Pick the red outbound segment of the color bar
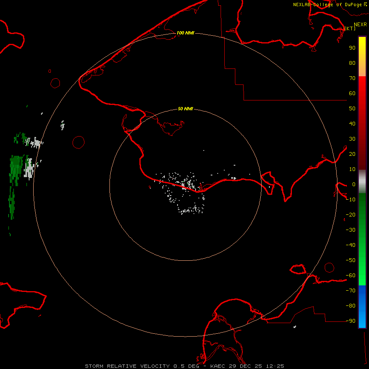The image size is (369, 369). coord(362,123)
